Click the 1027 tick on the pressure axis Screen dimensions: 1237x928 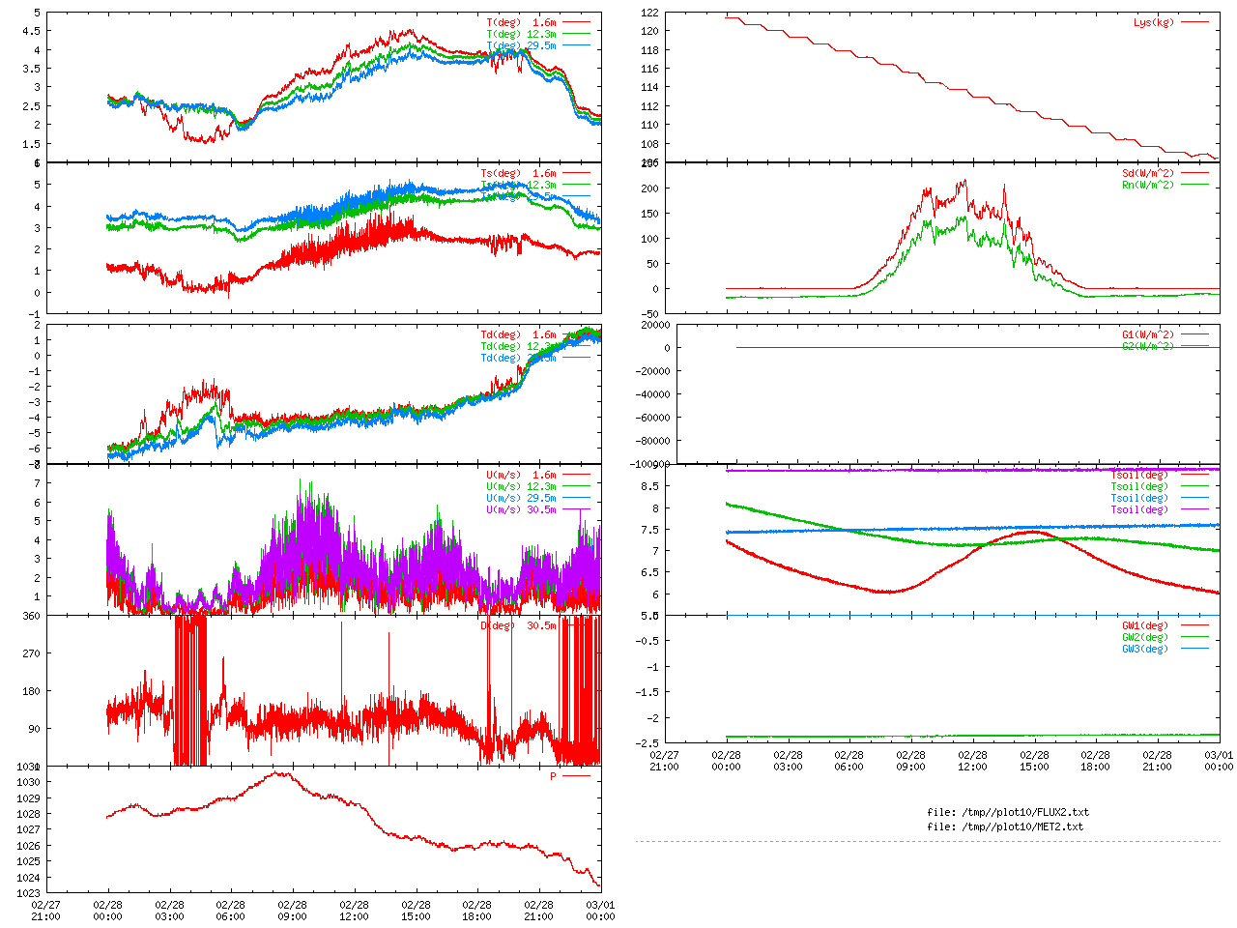click(x=28, y=829)
